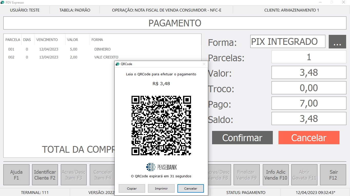Select parcela 001 row DINHEIRO
350x196 pixels.
click(x=102, y=49)
